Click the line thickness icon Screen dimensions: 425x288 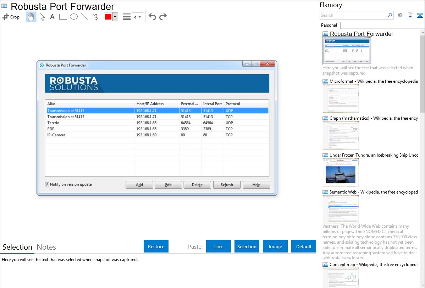(x=127, y=17)
